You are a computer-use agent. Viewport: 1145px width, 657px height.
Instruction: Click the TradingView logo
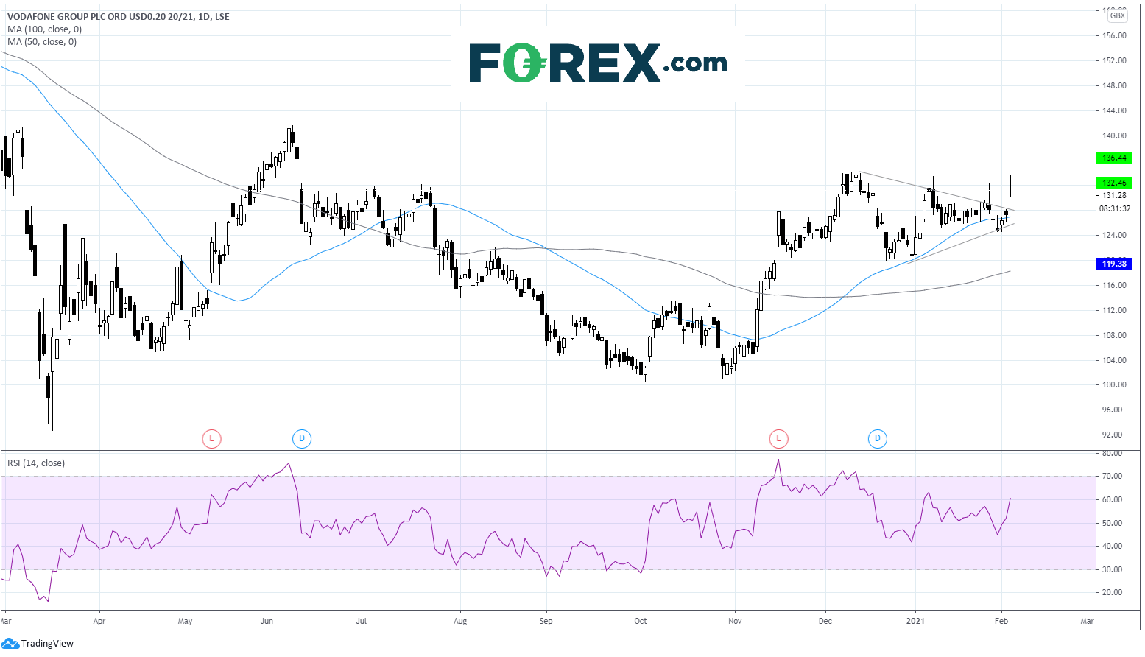38,643
